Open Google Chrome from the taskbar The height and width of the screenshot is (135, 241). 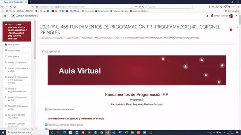(101, 132)
